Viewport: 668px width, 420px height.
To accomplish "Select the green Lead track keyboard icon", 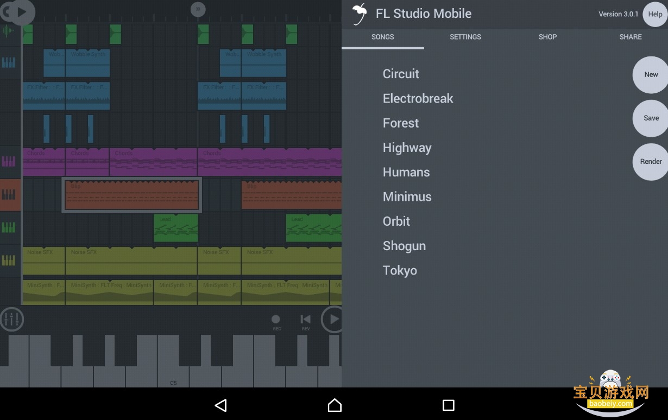I will 9,227.
